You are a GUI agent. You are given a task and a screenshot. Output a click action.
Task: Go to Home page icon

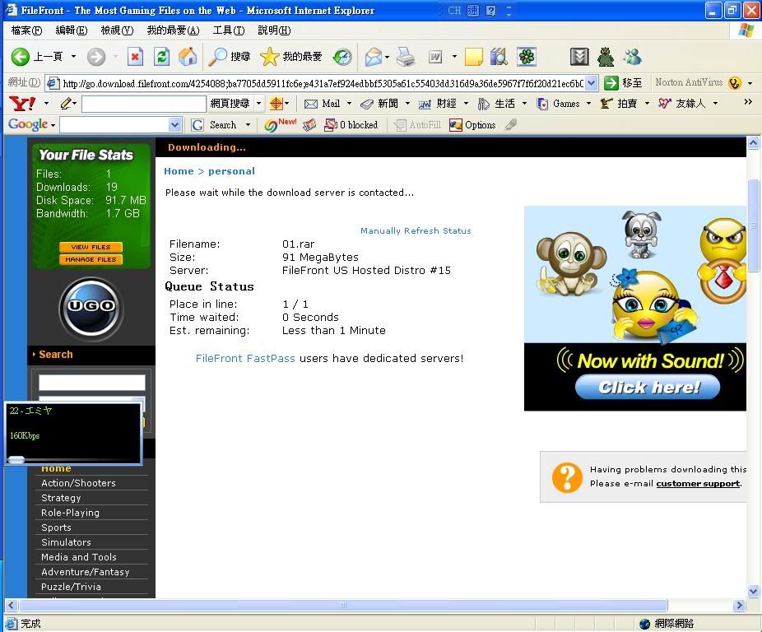(x=188, y=57)
